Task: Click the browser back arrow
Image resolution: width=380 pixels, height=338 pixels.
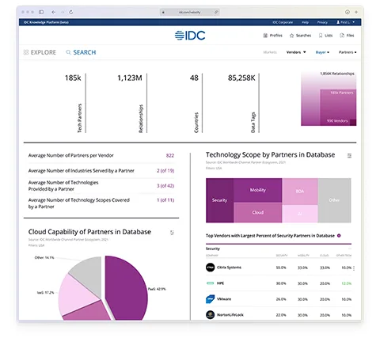Action: tap(54, 12)
